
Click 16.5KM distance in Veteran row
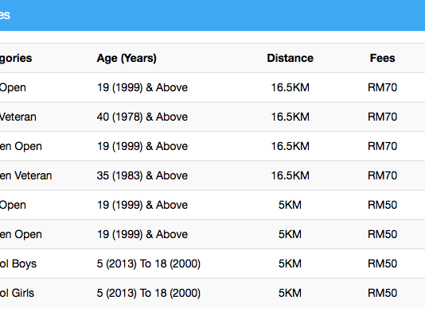(x=290, y=117)
